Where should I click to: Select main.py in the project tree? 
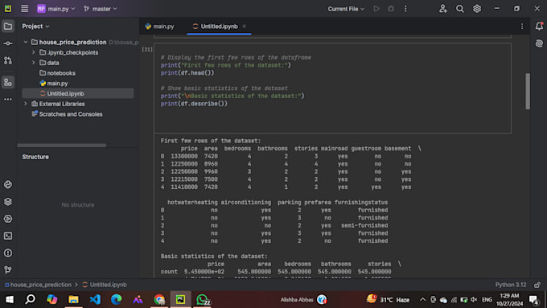[54, 84]
